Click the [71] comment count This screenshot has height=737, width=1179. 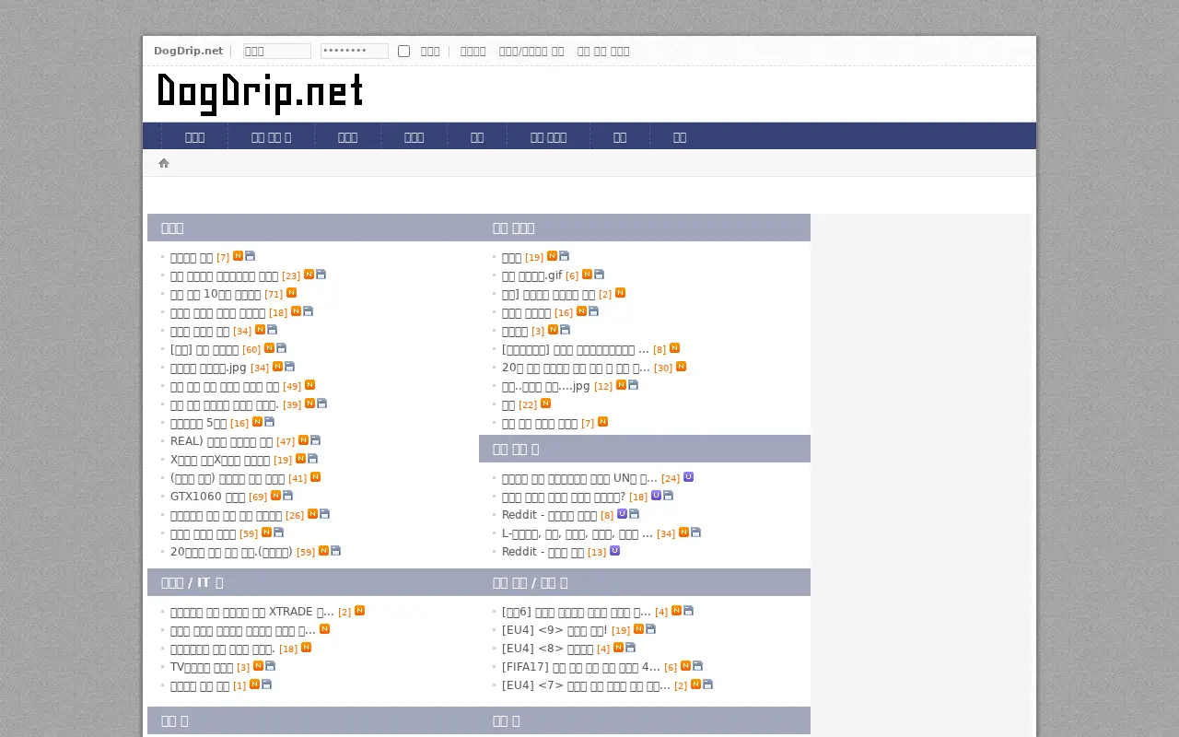[x=274, y=295]
